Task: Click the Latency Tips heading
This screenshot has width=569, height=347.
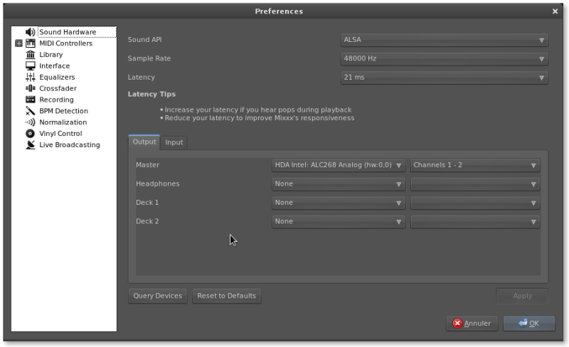Action: click(x=151, y=94)
